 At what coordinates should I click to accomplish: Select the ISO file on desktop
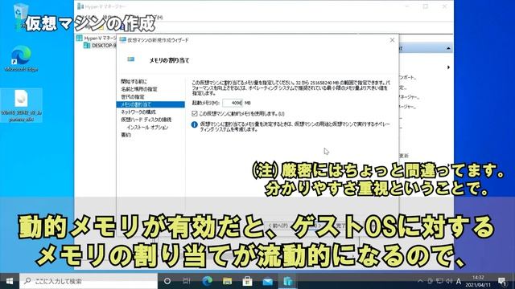click(22, 105)
